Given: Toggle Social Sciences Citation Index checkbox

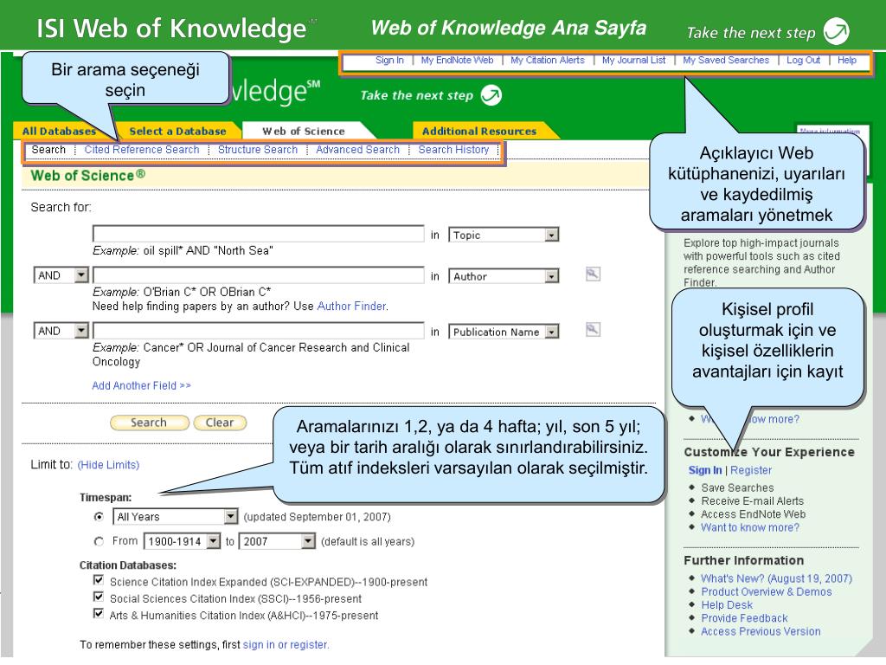Looking at the screenshot, I should [x=99, y=597].
